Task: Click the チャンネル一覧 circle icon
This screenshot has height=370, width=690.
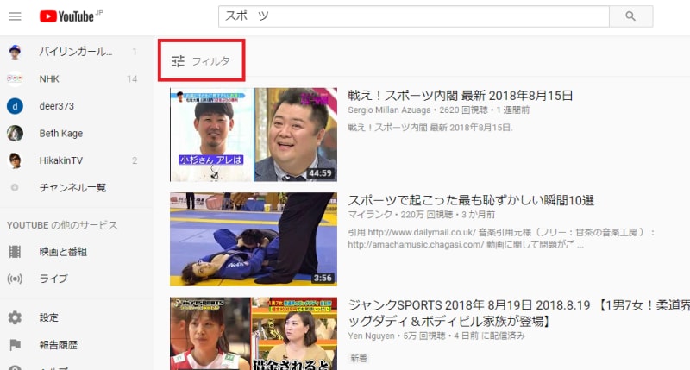Action: [15, 188]
